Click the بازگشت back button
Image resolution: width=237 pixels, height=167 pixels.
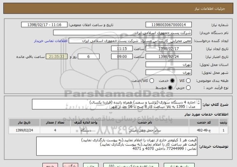coord(70,165)
